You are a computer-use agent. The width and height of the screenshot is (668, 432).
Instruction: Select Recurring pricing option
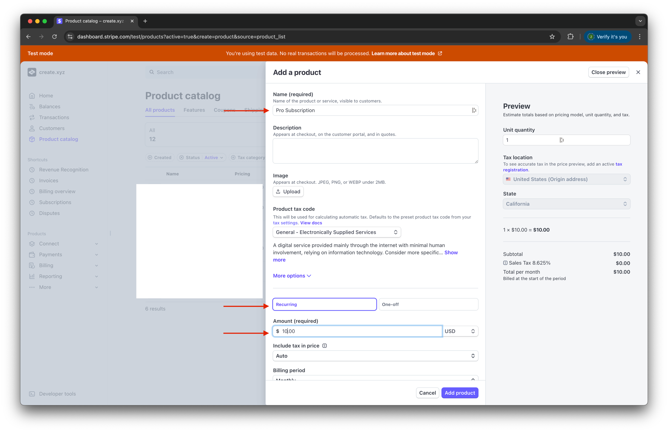(x=324, y=304)
